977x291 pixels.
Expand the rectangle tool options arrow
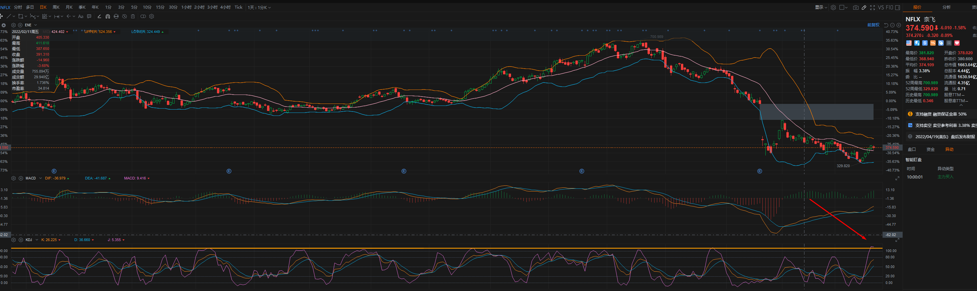26,16
